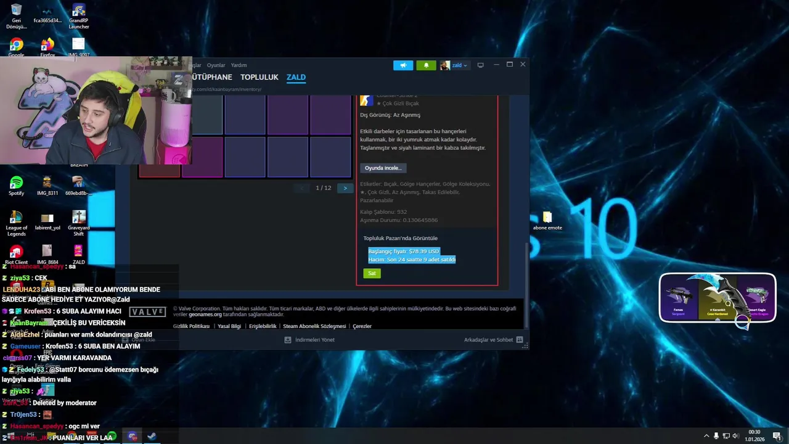Open Topluluk Pazarı'nda Görüntüle link
The image size is (789, 444).
pyautogui.click(x=400, y=238)
